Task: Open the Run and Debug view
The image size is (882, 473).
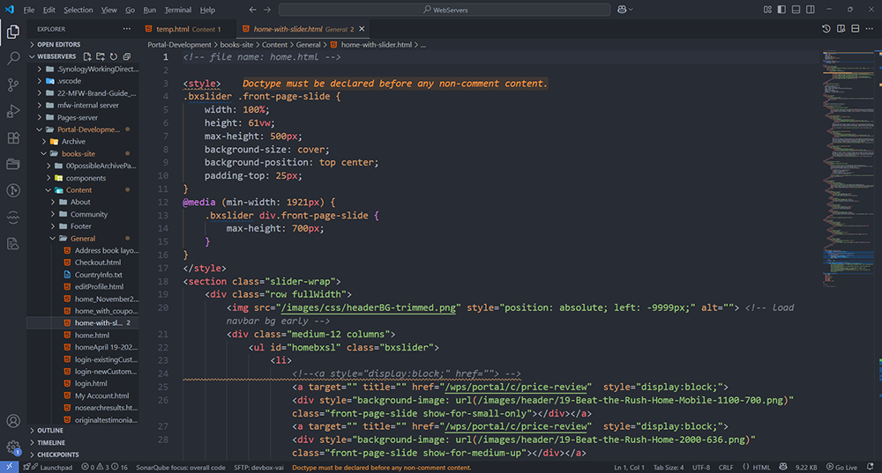Action: 13,111
